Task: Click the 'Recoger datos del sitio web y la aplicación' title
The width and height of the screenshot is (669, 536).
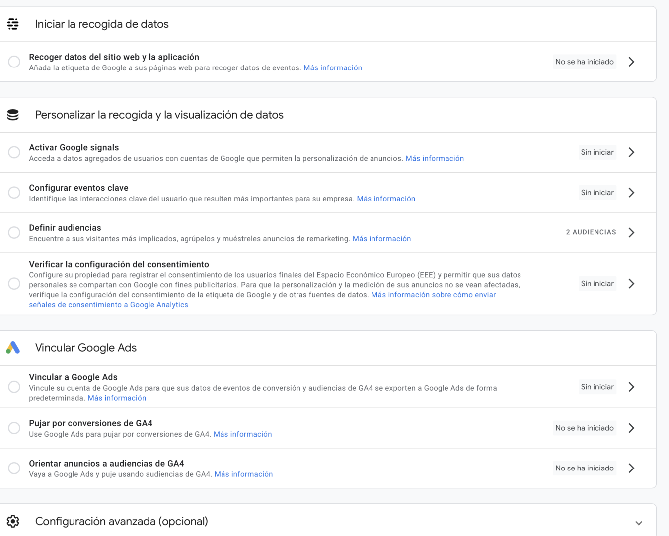Action: (114, 57)
